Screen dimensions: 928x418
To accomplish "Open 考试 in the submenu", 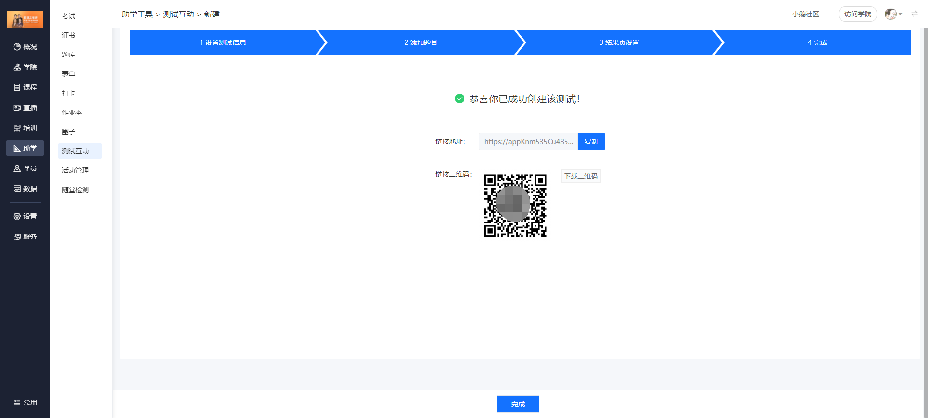I will [x=69, y=16].
